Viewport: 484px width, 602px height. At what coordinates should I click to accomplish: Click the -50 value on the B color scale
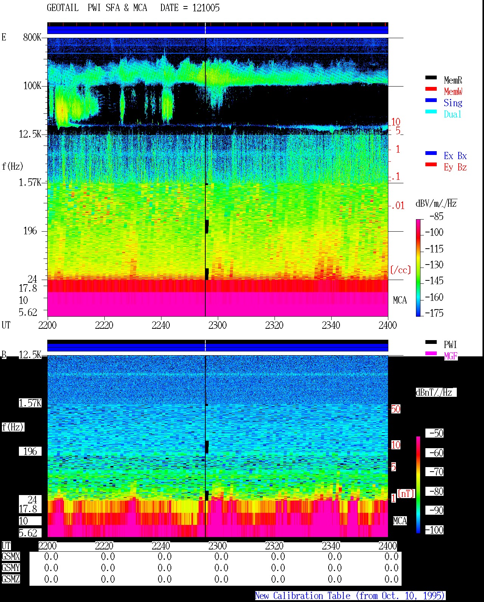[x=436, y=433]
